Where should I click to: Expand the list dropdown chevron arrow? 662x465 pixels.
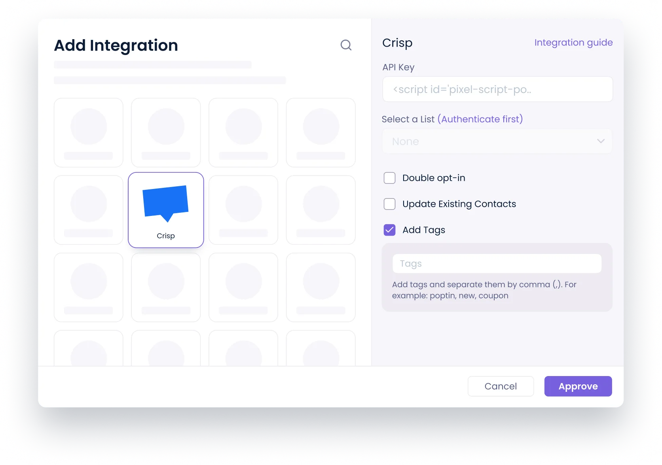pos(601,141)
